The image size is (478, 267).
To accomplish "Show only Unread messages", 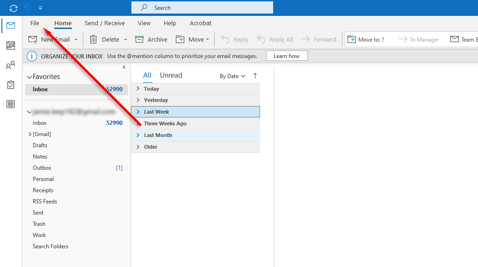I will click(171, 75).
